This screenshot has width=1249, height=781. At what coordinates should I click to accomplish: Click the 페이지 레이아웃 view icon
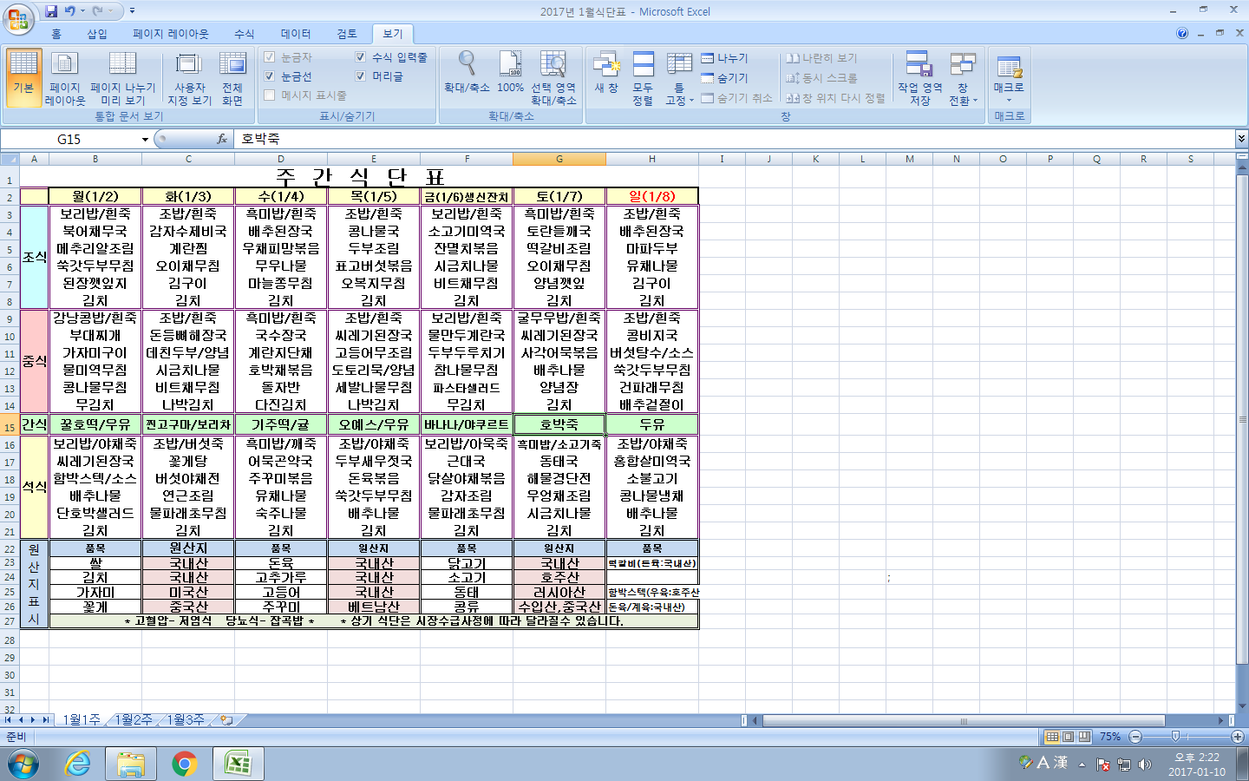(x=65, y=78)
